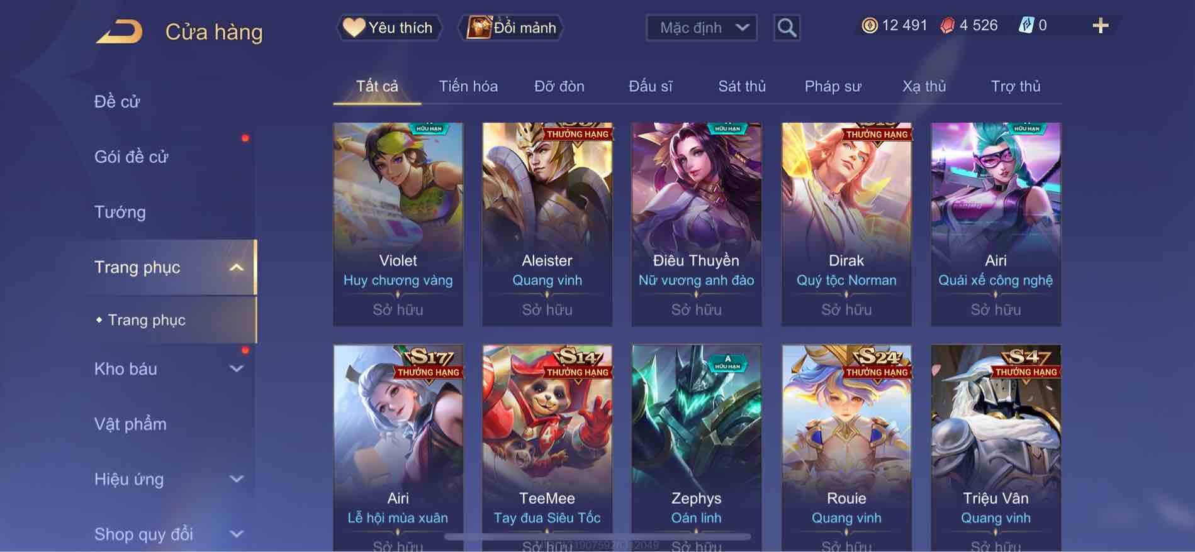Expand the Hiệu ứng section
This screenshot has height=552, width=1195.
[x=236, y=479]
